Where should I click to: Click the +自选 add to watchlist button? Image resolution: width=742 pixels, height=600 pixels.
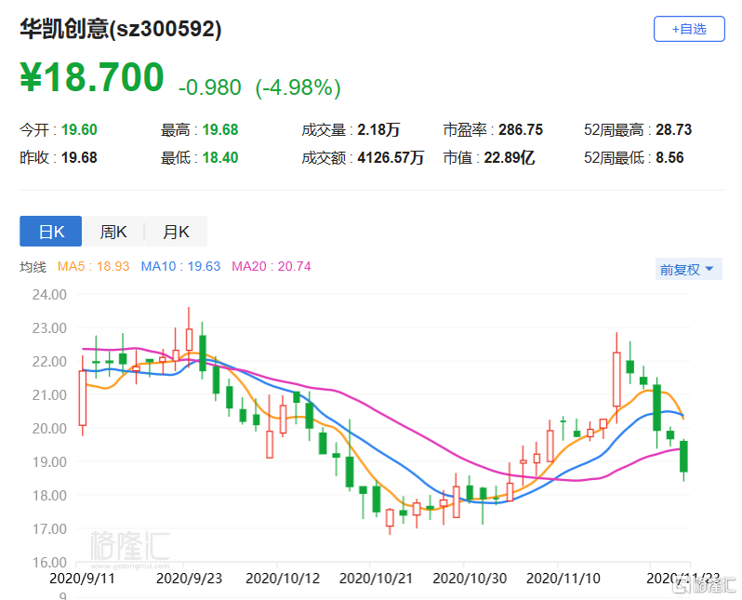click(x=689, y=29)
